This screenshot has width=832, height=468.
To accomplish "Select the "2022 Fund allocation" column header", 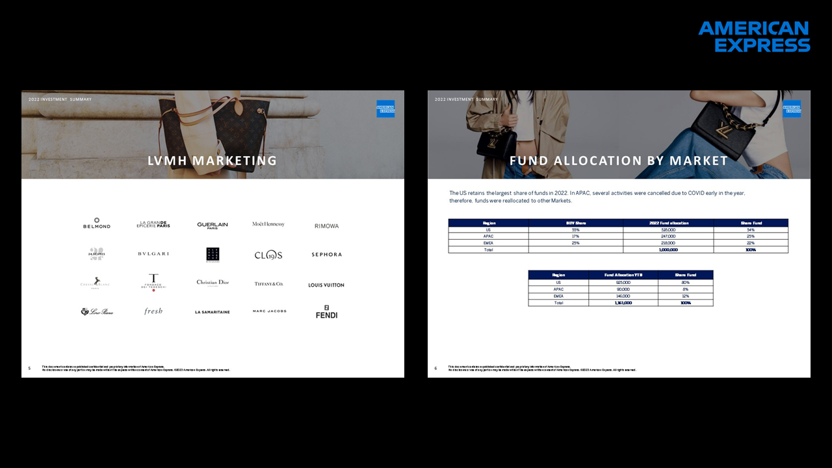I will point(668,223).
